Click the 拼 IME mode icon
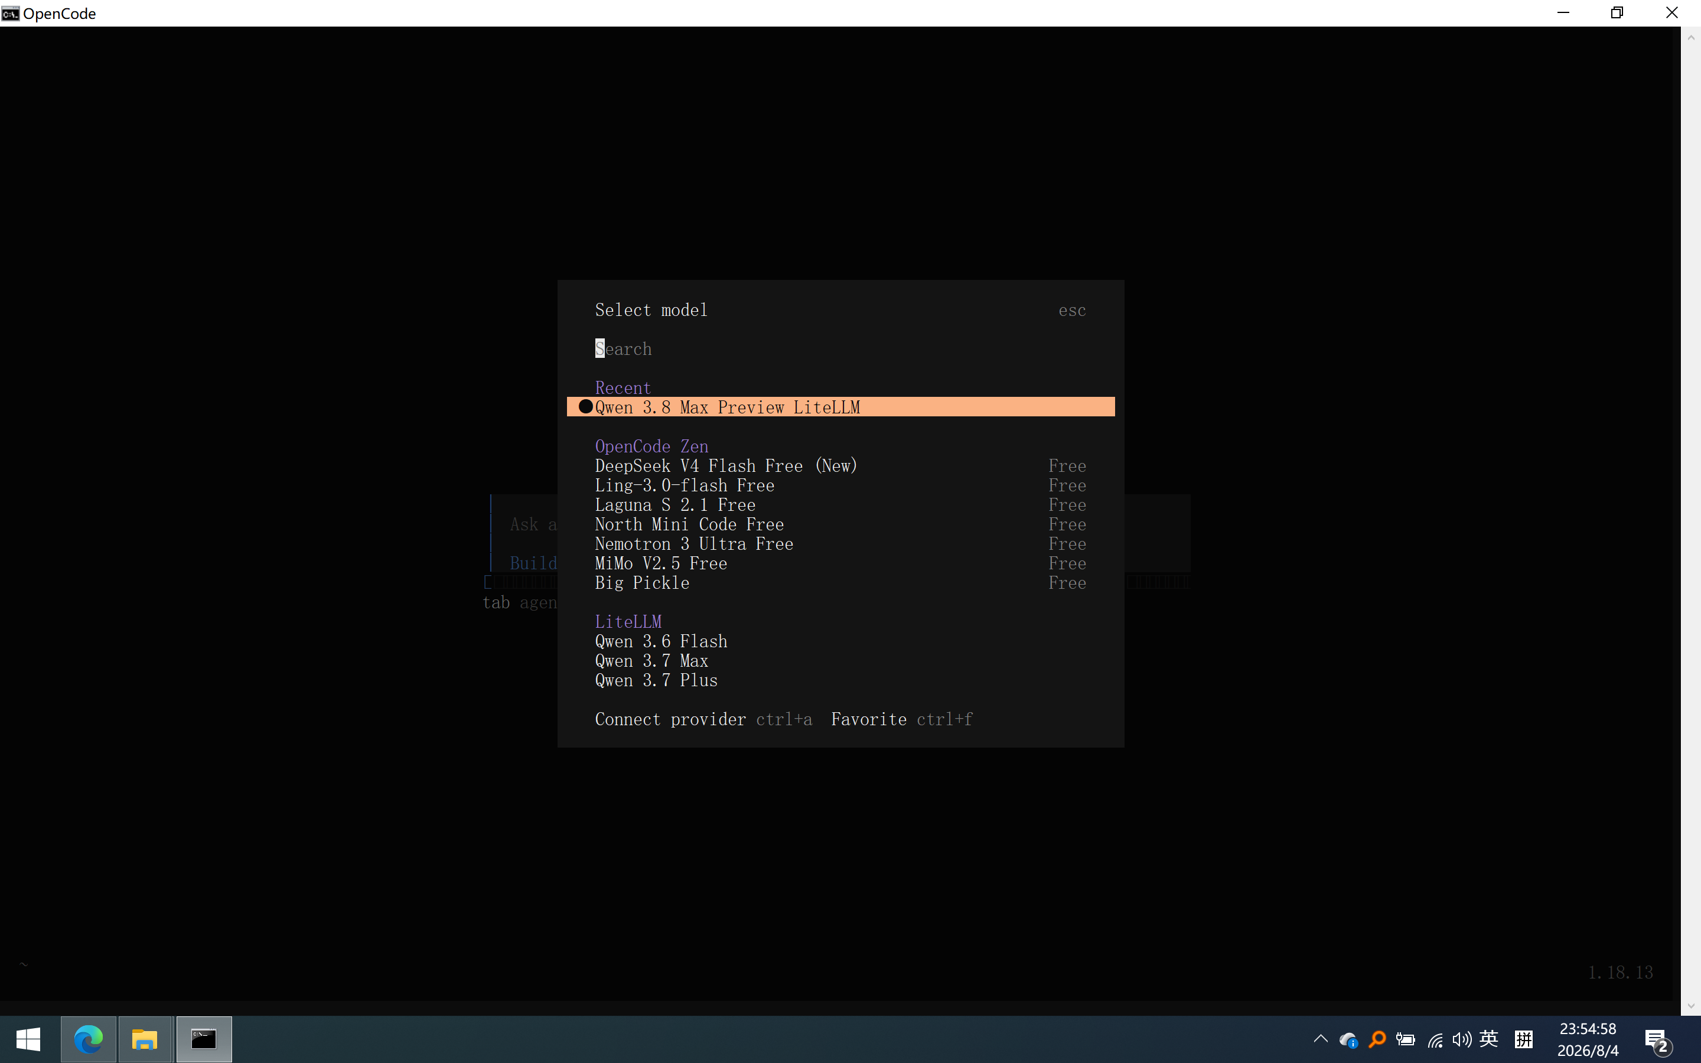This screenshot has width=1701, height=1063. [x=1524, y=1039]
